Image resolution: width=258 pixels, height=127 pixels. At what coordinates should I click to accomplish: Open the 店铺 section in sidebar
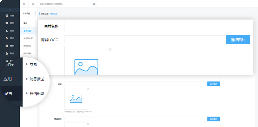coord(10,15)
